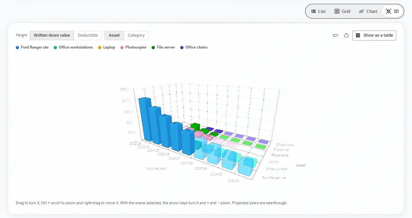Select the 3D view tab

pos(392,11)
